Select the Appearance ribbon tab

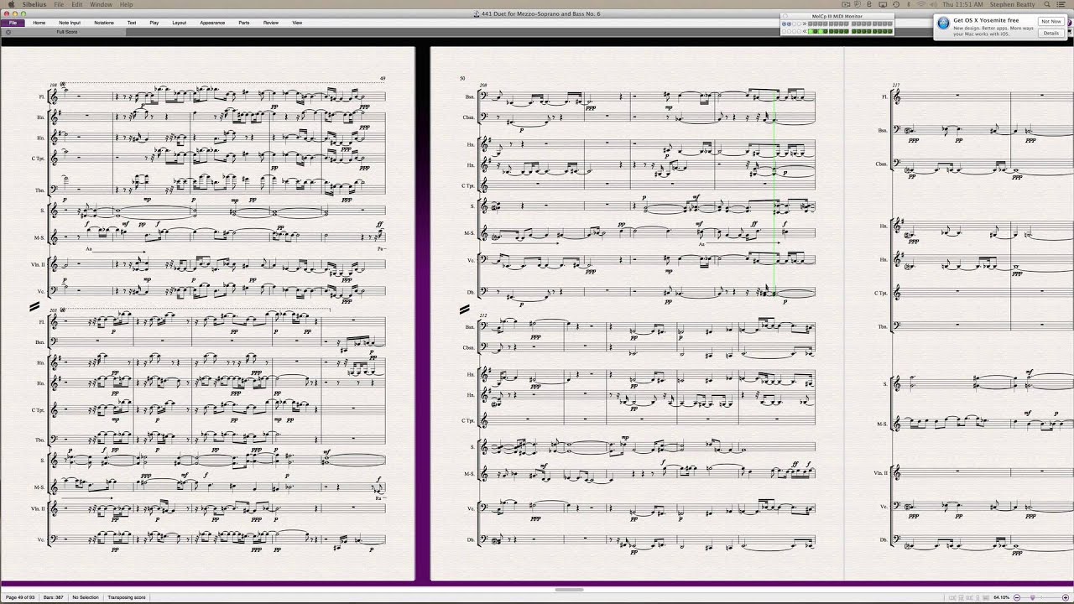pyautogui.click(x=212, y=23)
